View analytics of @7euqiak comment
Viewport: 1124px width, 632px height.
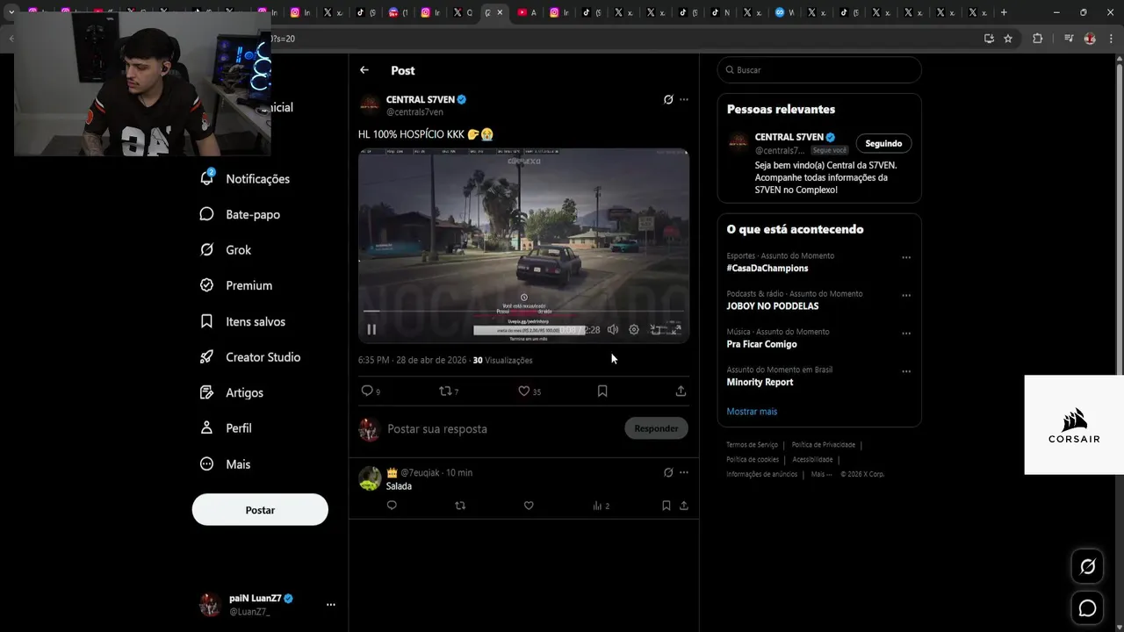(601, 506)
